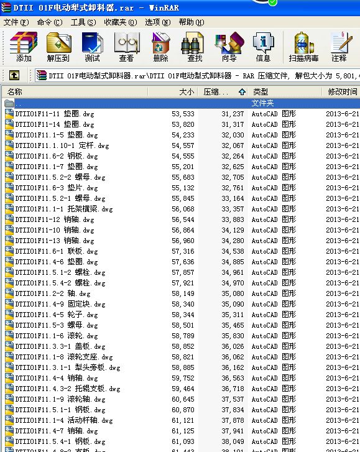The width and height of the screenshot is (360, 452).
Task: Click WinRAR title bar application icon
Action: coord(6,7)
